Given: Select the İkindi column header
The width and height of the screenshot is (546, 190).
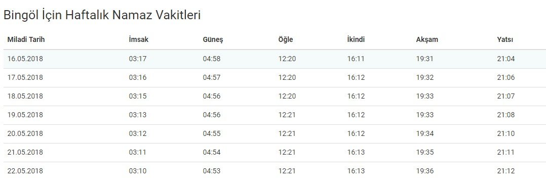Looking at the screenshot, I should pyautogui.click(x=356, y=39).
